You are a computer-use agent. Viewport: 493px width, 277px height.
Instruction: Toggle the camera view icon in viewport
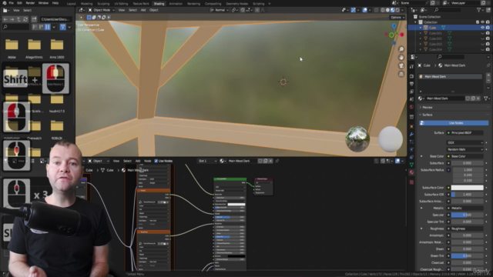point(401,65)
